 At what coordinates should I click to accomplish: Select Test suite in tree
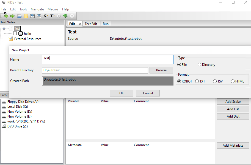click(x=17, y=29)
